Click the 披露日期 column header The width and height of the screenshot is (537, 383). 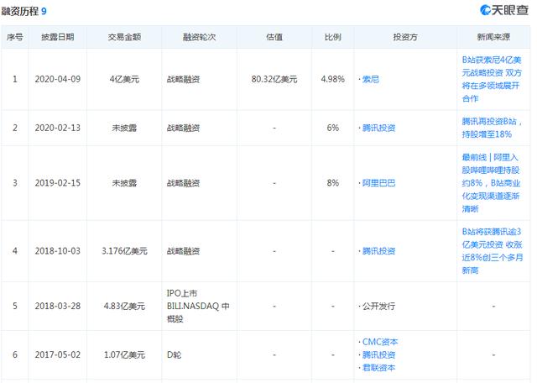(58, 37)
